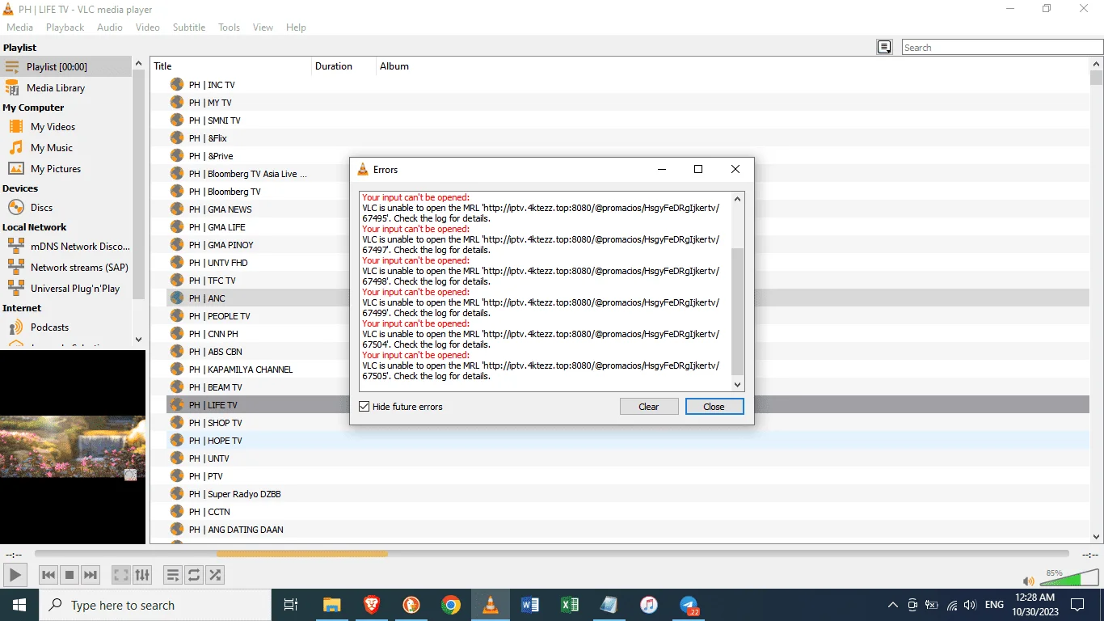Click Close button in Errors dialog
The height and width of the screenshot is (621, 1104).
coord(714,407)
